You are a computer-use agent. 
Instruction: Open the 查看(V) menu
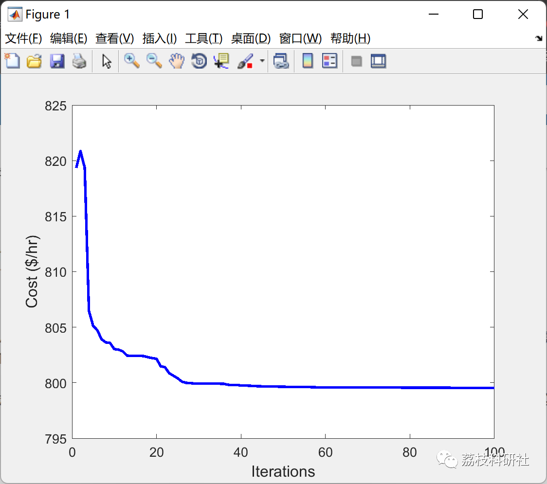(x=114, y=38)
